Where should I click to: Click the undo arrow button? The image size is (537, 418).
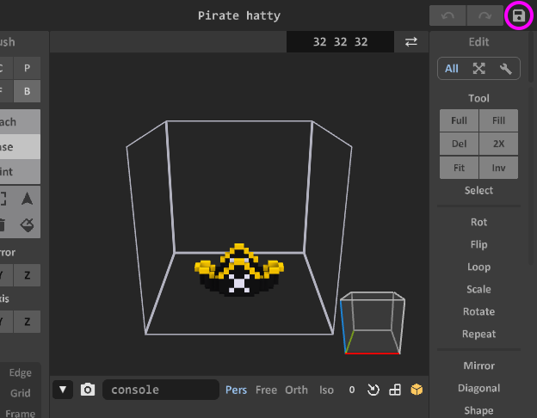tap(447, 15)
